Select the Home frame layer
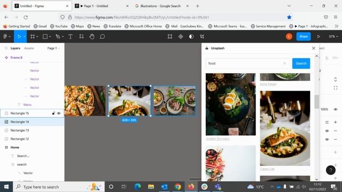 (32, 147)
